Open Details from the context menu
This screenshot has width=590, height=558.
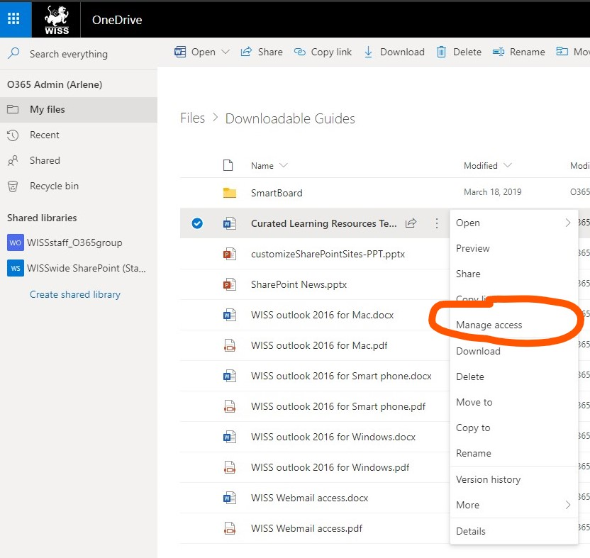513,531
